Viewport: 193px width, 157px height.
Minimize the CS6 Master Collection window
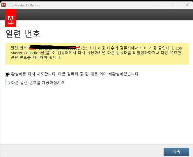161,5
